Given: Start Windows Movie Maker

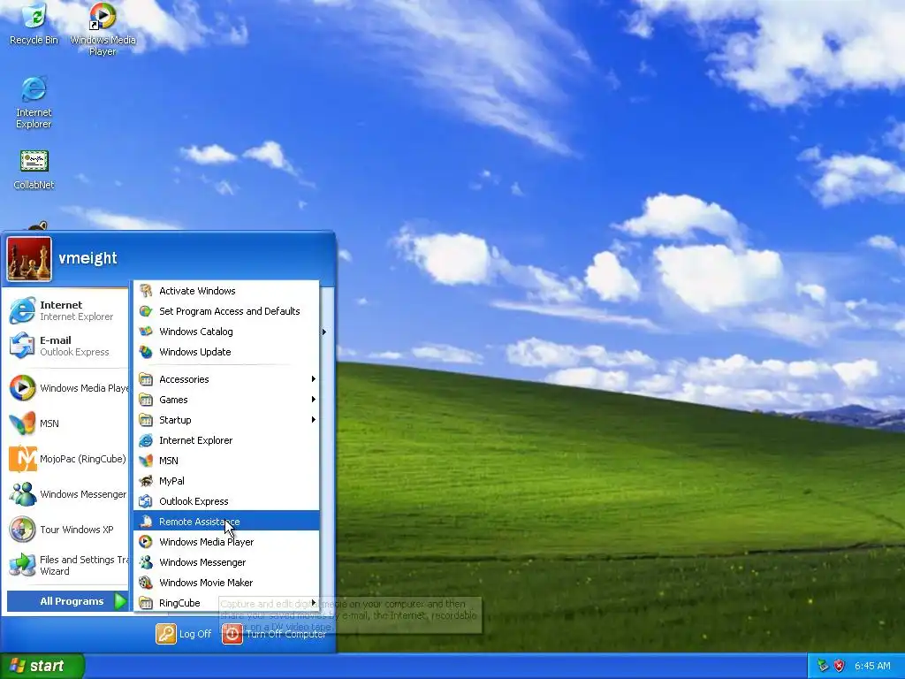Looking at the screenshot, I should (226, 583).
